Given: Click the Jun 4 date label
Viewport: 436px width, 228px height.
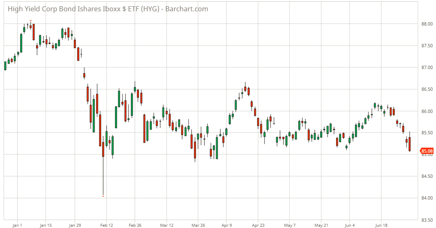Looking at the screenshot, I should coord(350,225).
